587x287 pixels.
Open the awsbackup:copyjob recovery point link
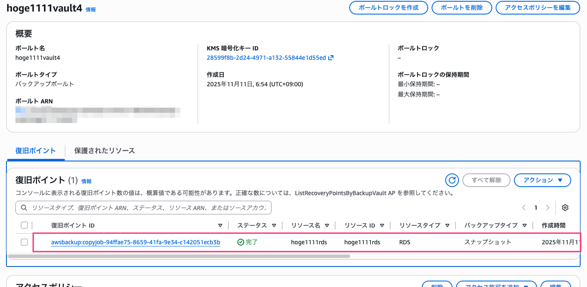(135, 242)
